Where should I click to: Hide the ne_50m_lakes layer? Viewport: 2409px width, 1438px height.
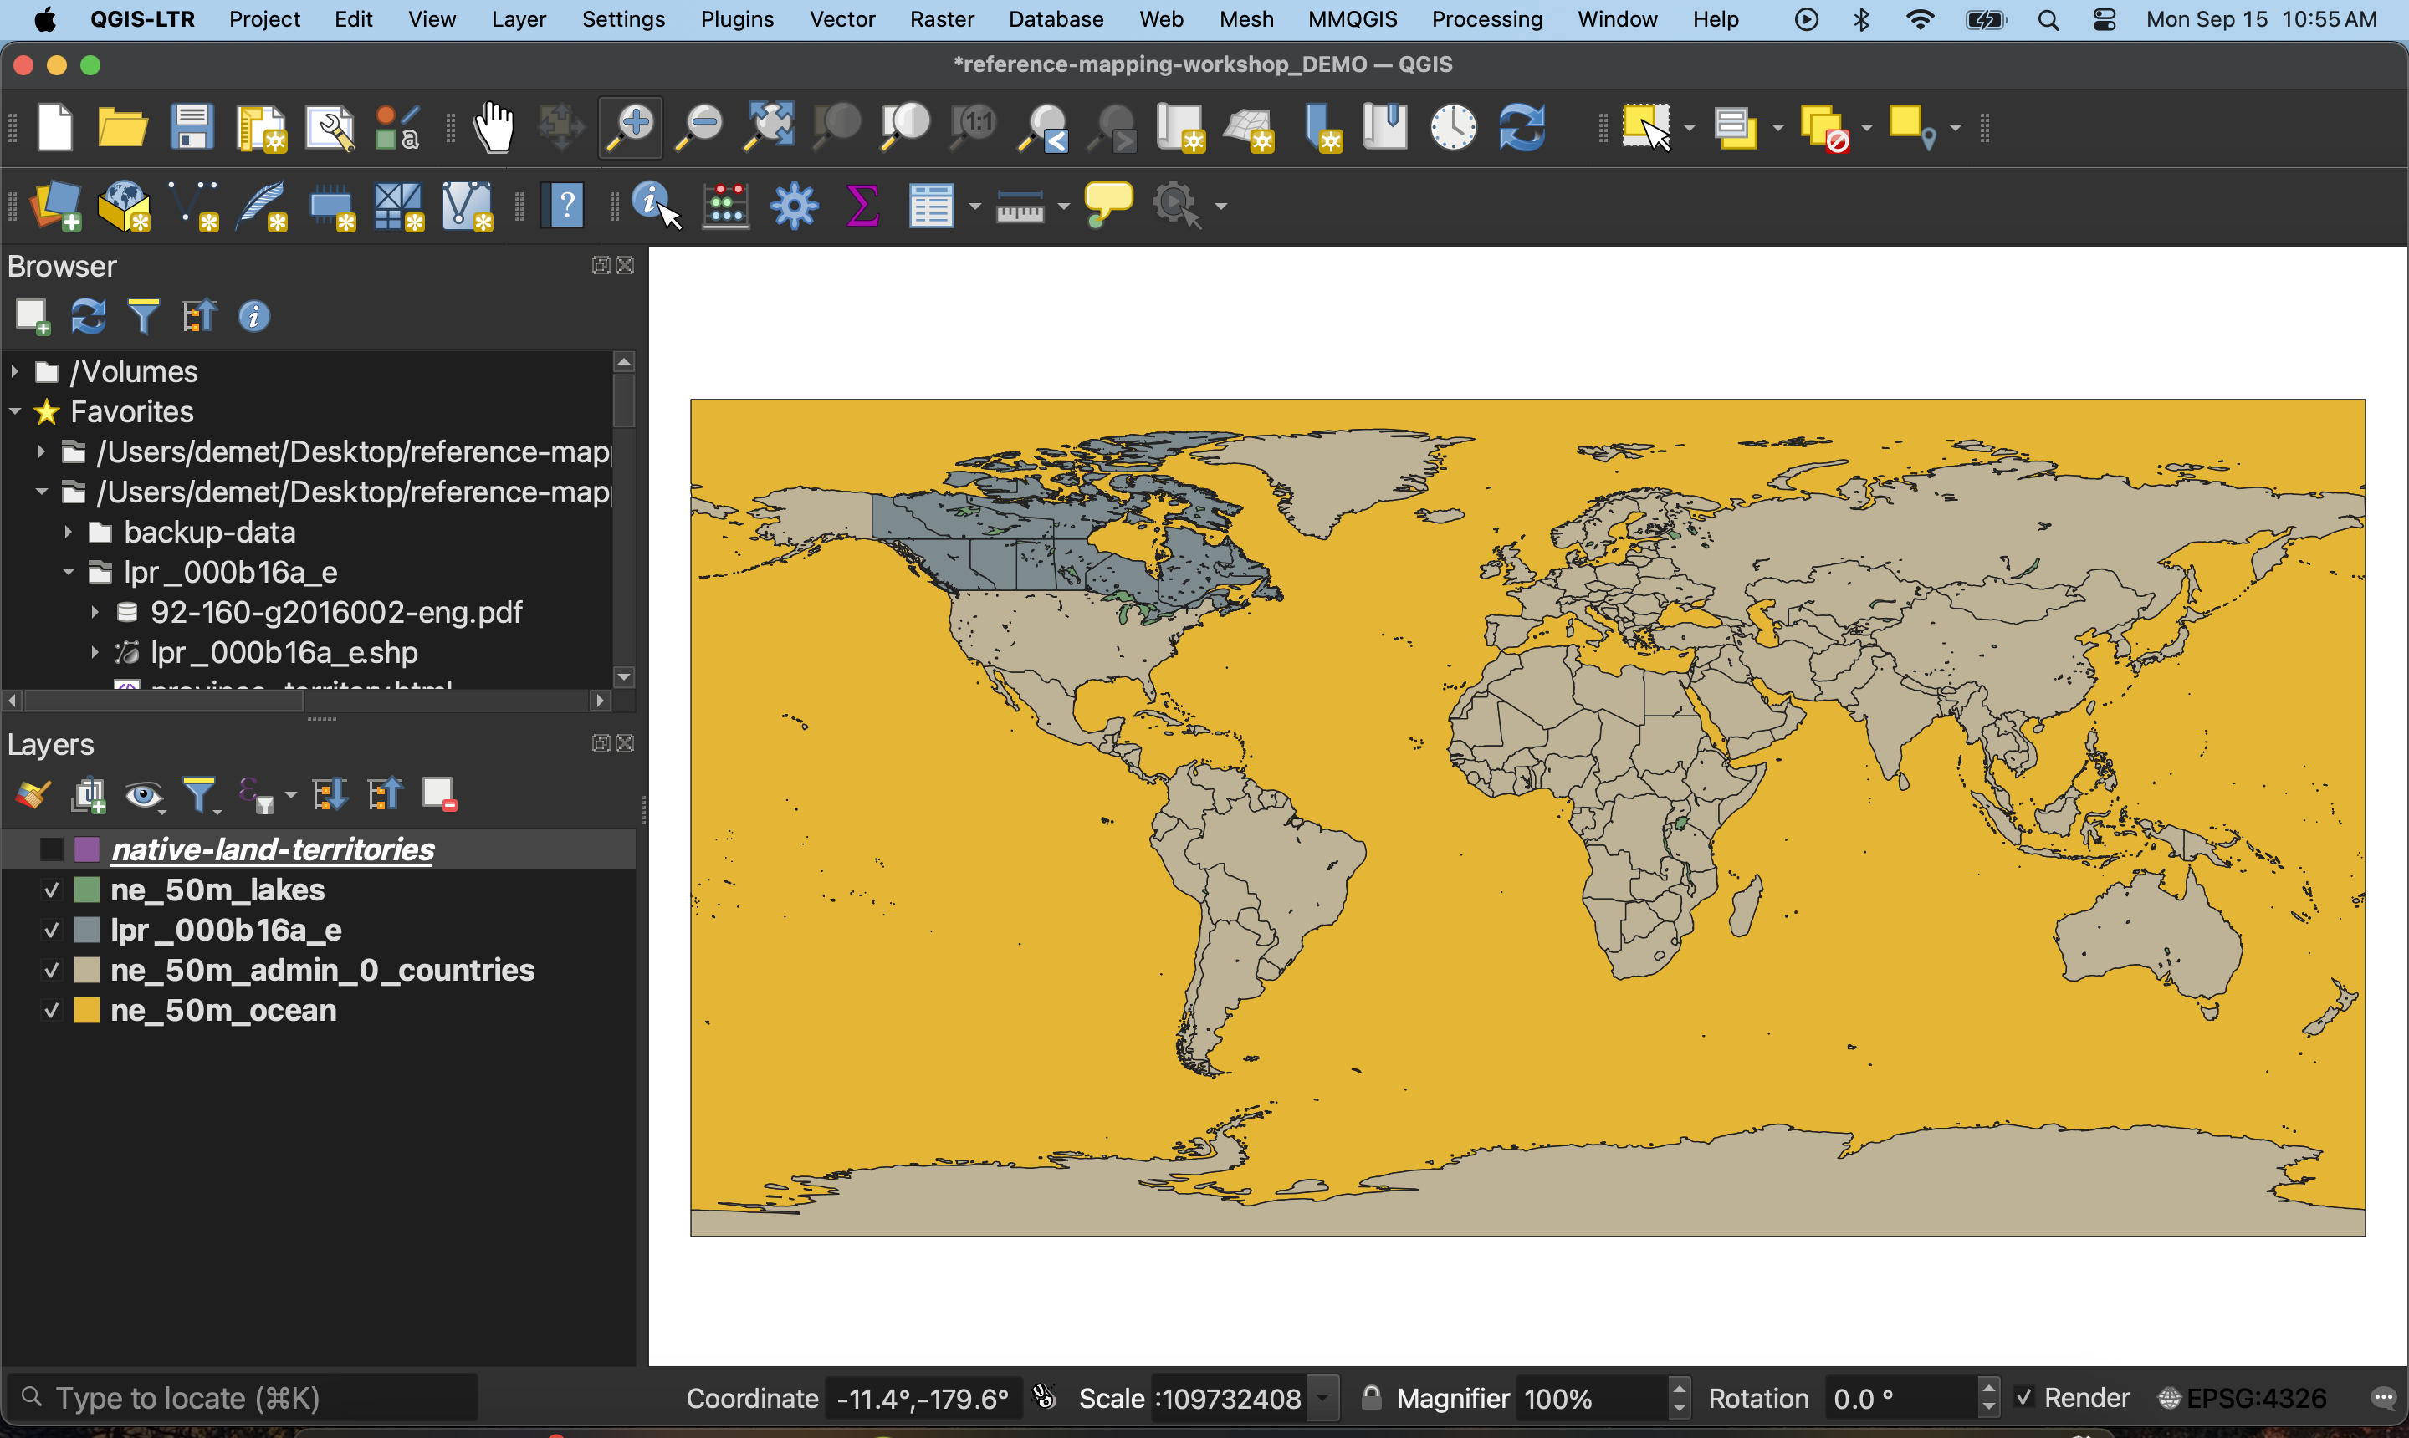[51, 890]
